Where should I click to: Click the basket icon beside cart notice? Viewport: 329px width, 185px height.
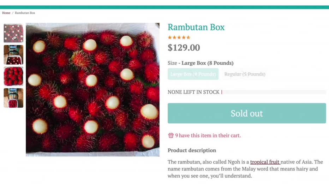click(x=171, y=135)
